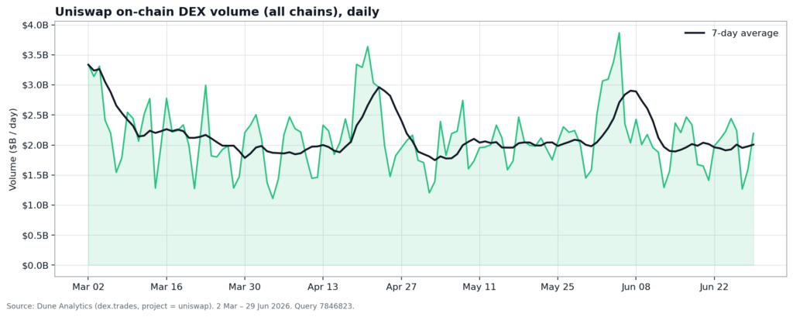Click the highest green peak near Jun 08
The image size is (793, 317).
[x=619, y=33]
